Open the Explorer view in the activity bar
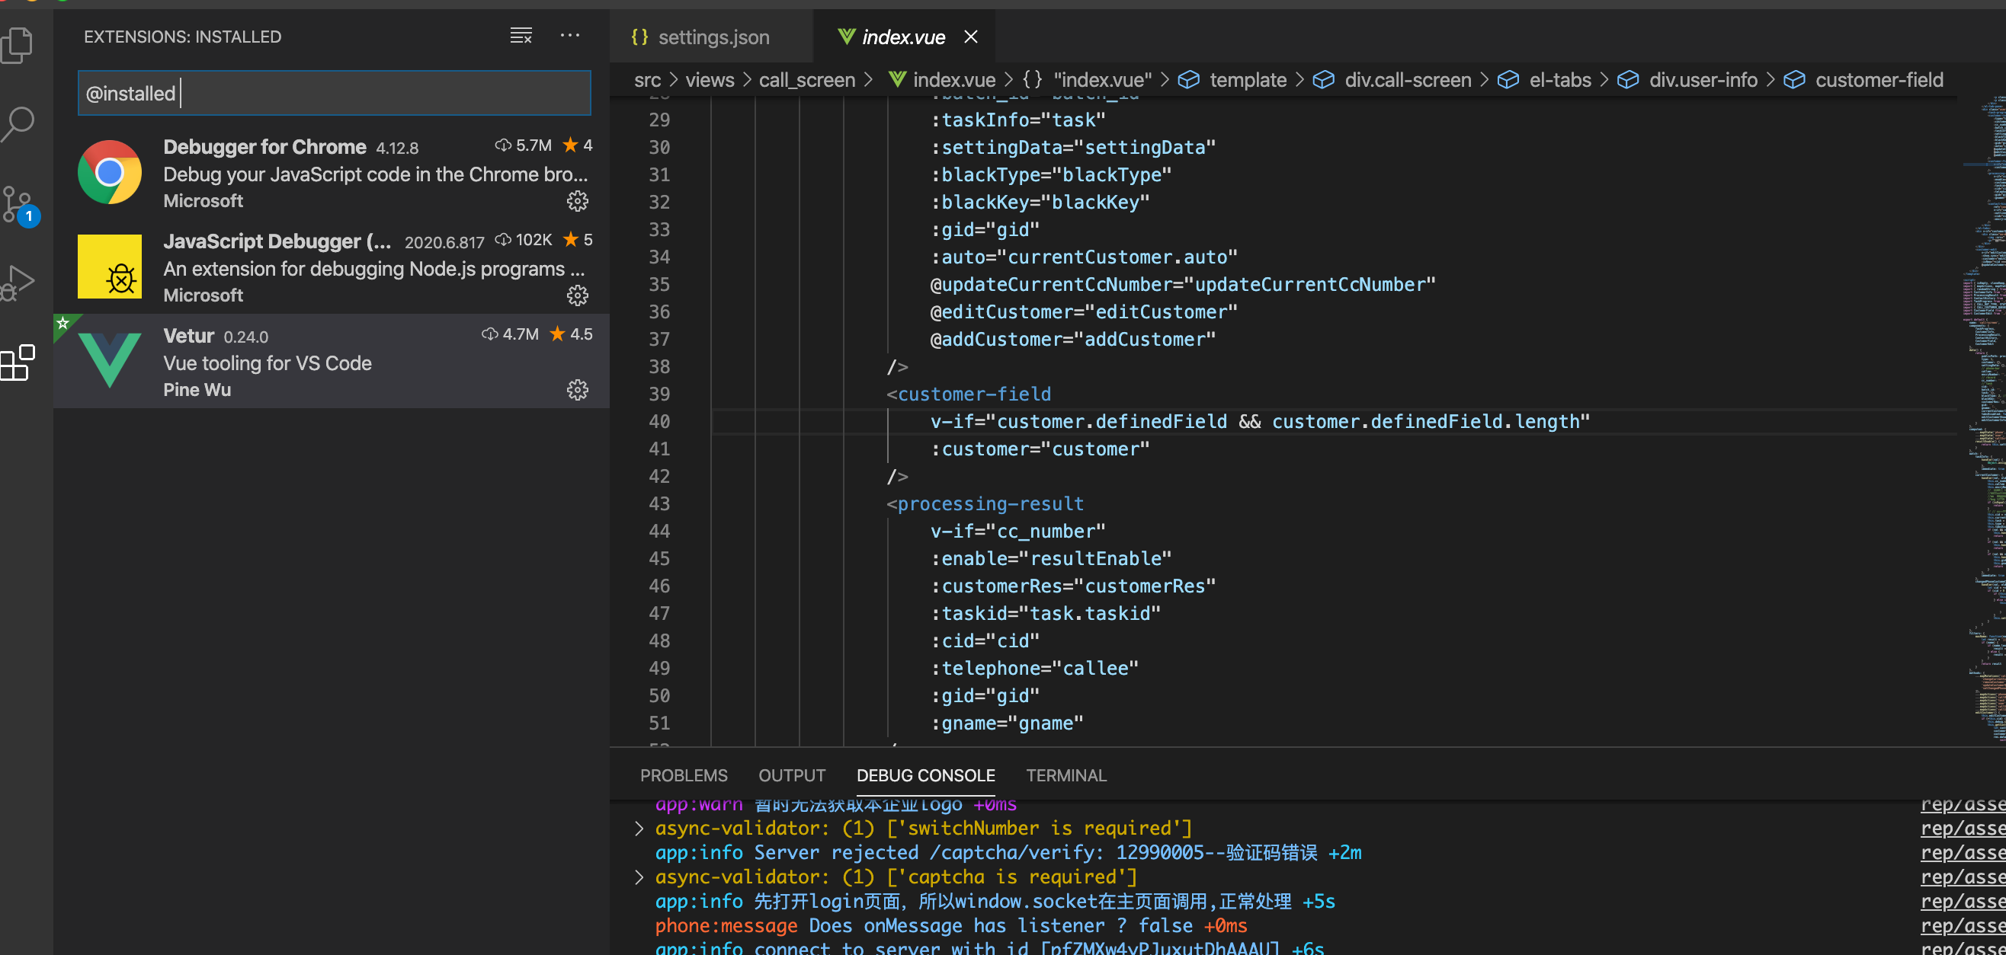The image size is (2006, 955). click(x=19, y=44)
